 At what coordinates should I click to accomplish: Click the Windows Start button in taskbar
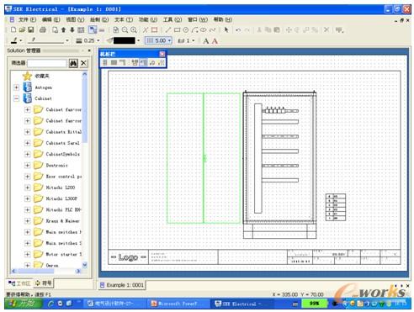pyautogui.click(x=24, y=304)
